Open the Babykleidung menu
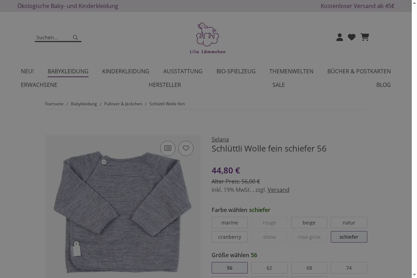 click(x=68, y=71)
